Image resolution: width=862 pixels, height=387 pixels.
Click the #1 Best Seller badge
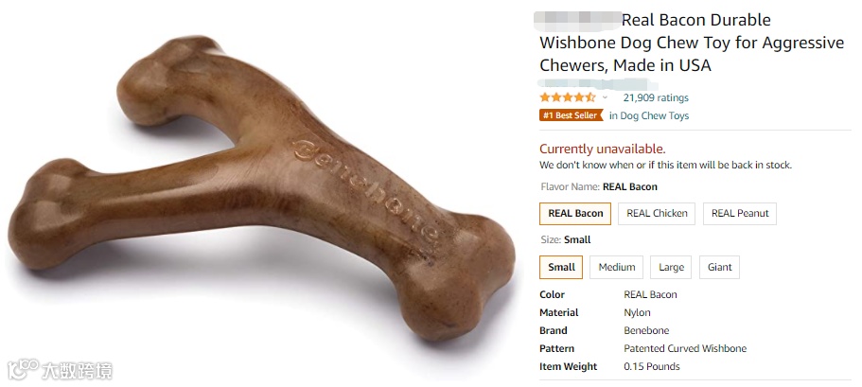click(x=571, y=115)
